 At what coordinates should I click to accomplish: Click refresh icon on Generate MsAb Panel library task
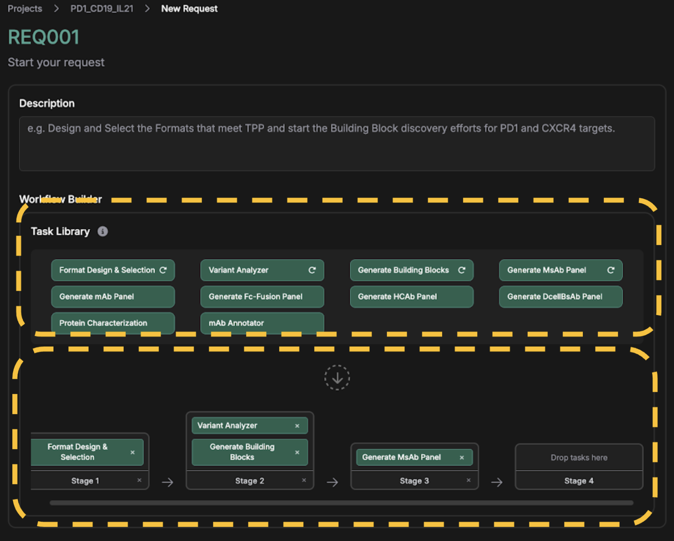click(610, 270)
